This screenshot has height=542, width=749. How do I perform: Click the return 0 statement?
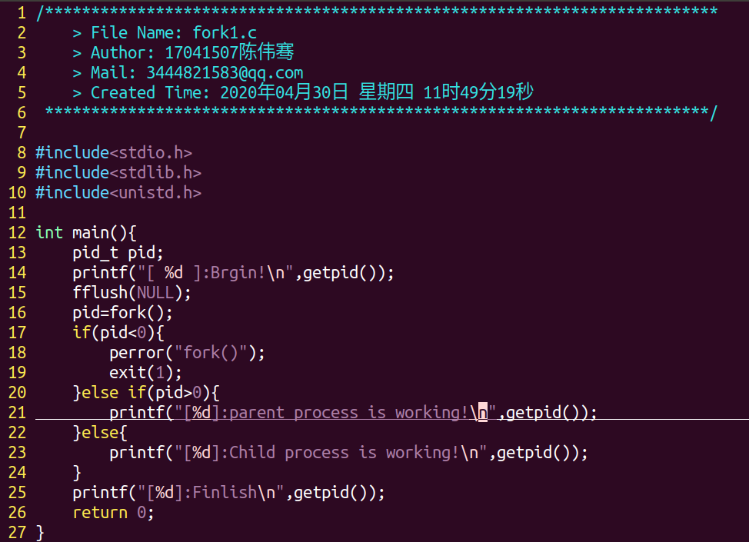click(x=113, y=513)
